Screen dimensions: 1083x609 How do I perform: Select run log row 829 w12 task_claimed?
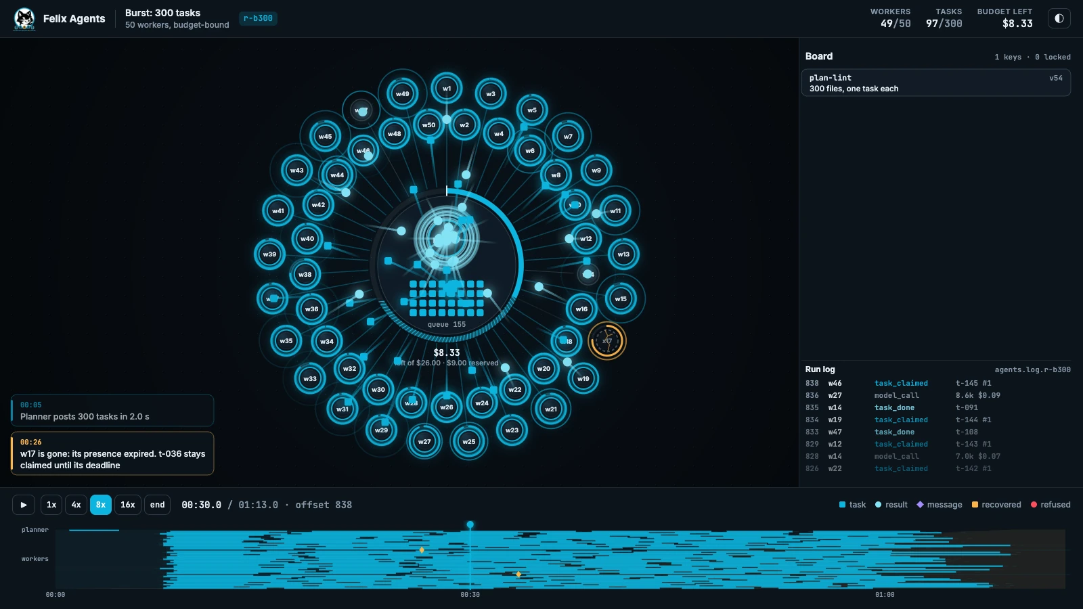pos(938,444)
